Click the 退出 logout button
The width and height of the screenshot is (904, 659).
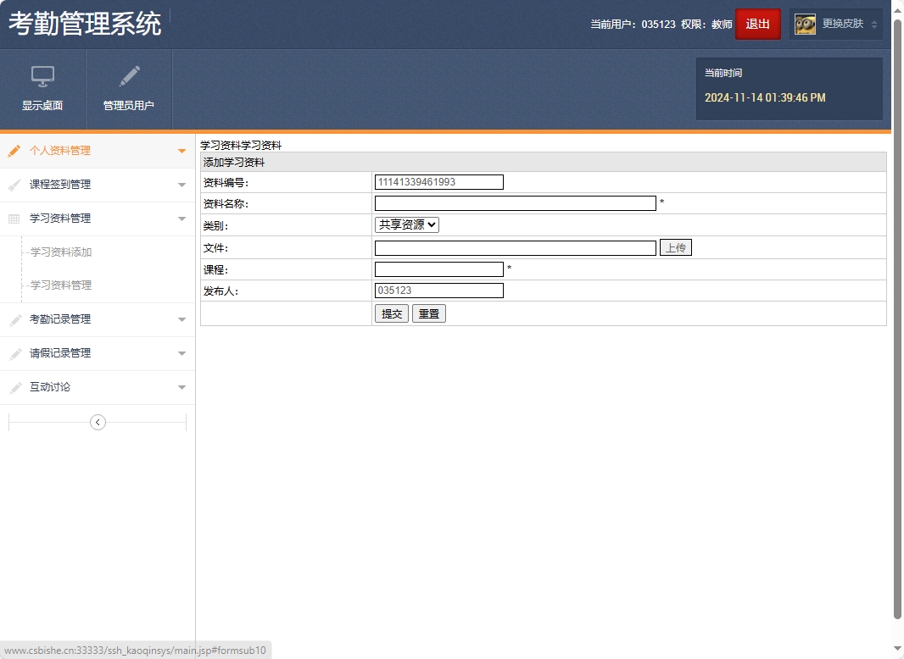point(757,24)
